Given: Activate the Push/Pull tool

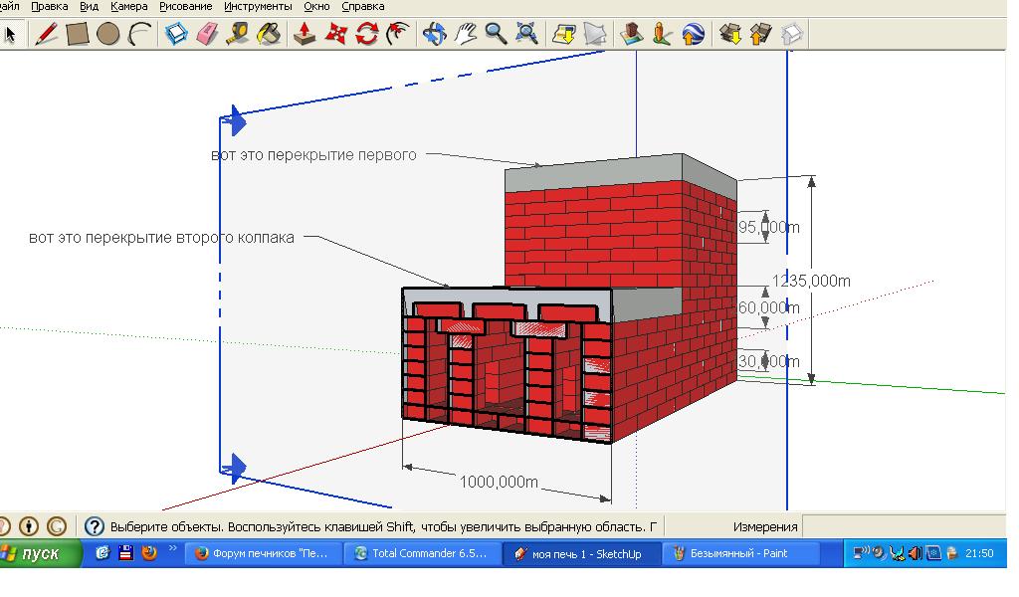Looking at the screenshot, I should pos(306,34).
